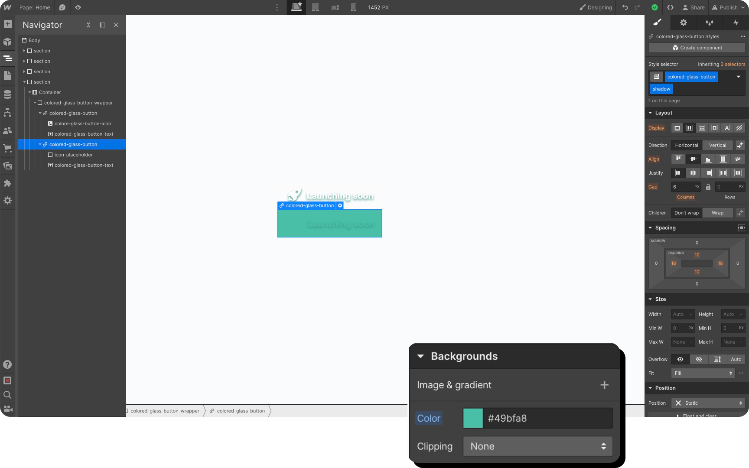Viewport: 749px width, 468px height.
Task: Open the Interactions panel via lightning bolt icon
Action: point(736,23)
